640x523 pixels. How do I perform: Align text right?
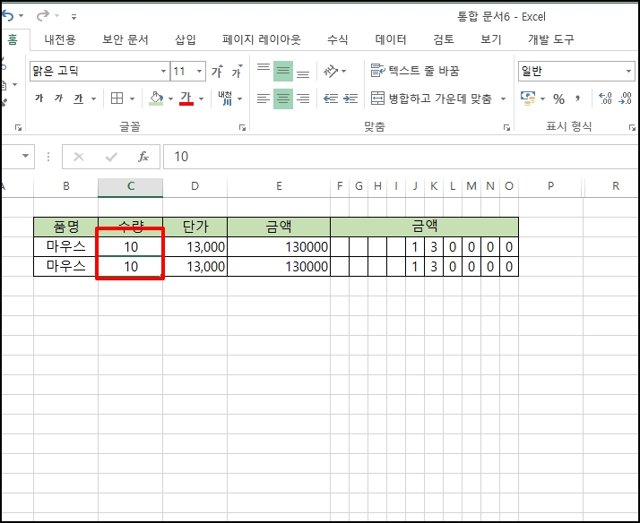[x=303, y=99]
